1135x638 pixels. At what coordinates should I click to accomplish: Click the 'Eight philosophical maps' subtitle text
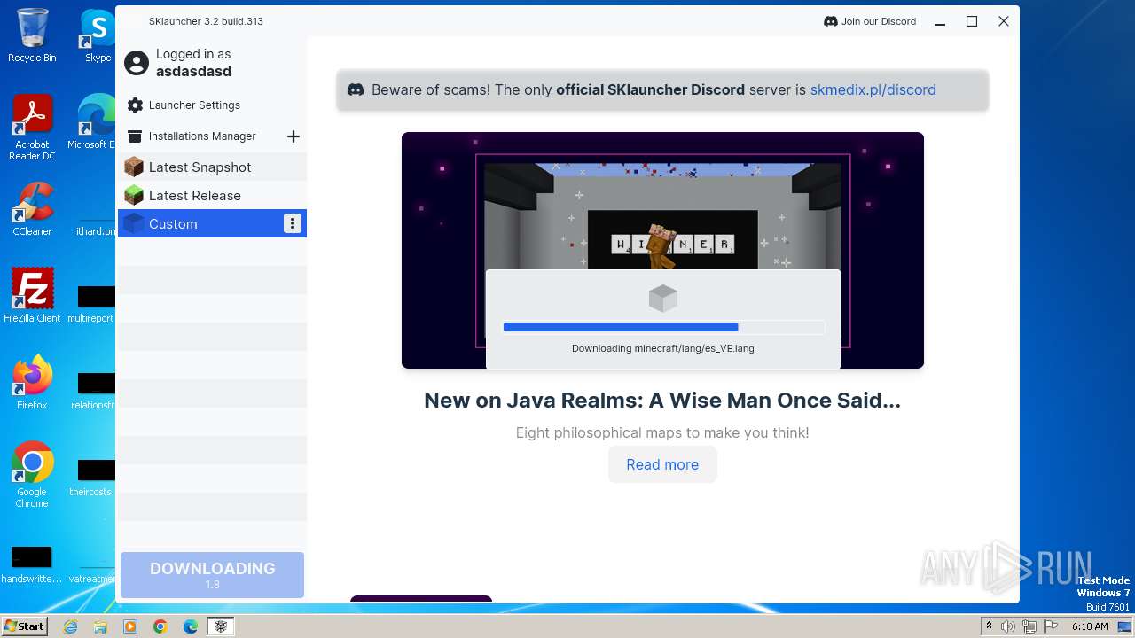pos(662,432)
